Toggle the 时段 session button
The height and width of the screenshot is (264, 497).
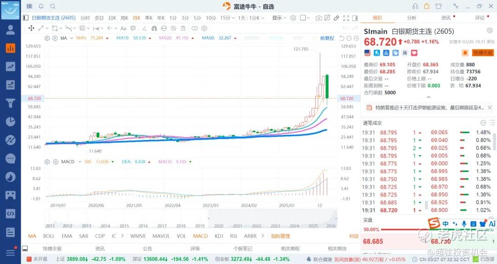pyautogui.click(x=354, y=236)
